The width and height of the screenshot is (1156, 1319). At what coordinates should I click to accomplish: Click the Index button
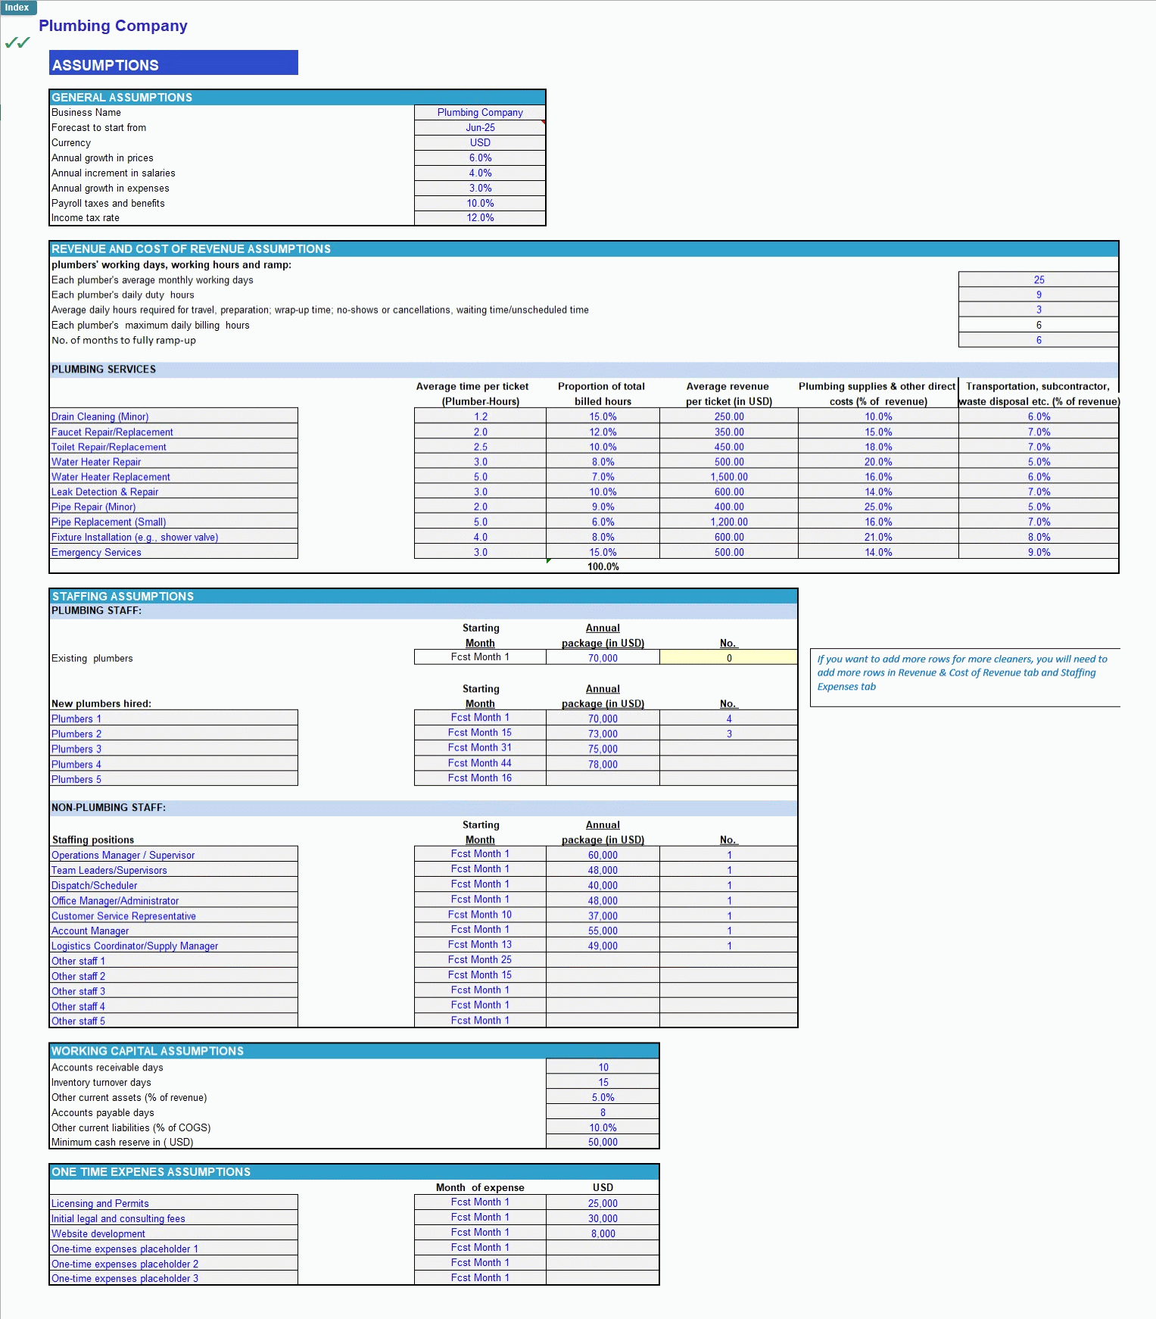[x=17, y=8]
